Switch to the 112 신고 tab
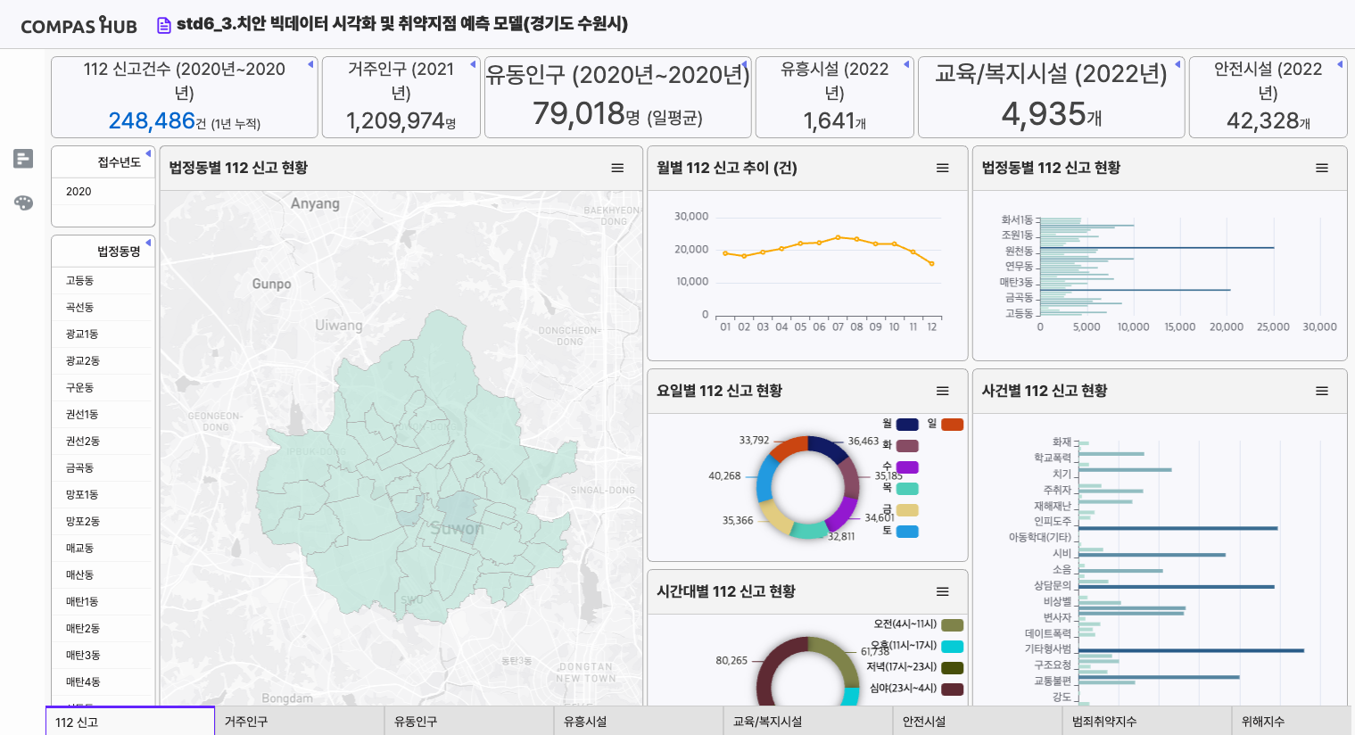This screenshot has width=1355, height=735. click(130, 722)
